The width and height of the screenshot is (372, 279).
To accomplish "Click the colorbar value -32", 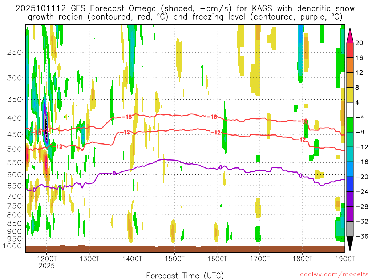I will pos(362,221).
